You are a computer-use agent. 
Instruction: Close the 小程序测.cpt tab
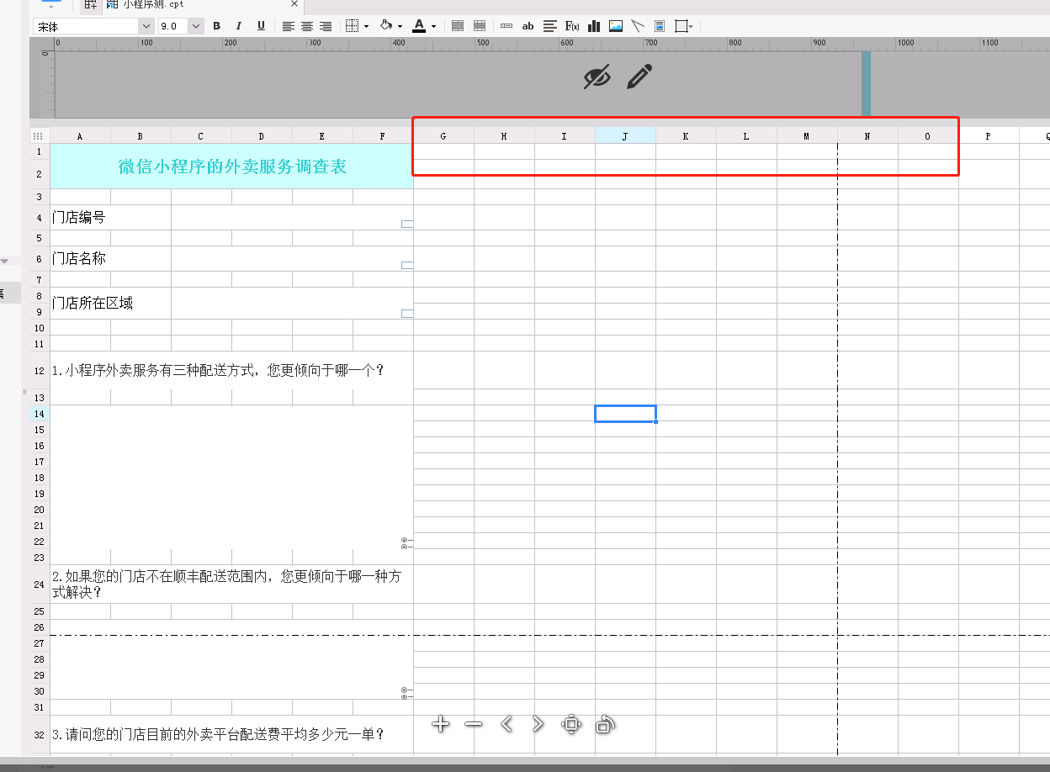(x=294, y=5)
